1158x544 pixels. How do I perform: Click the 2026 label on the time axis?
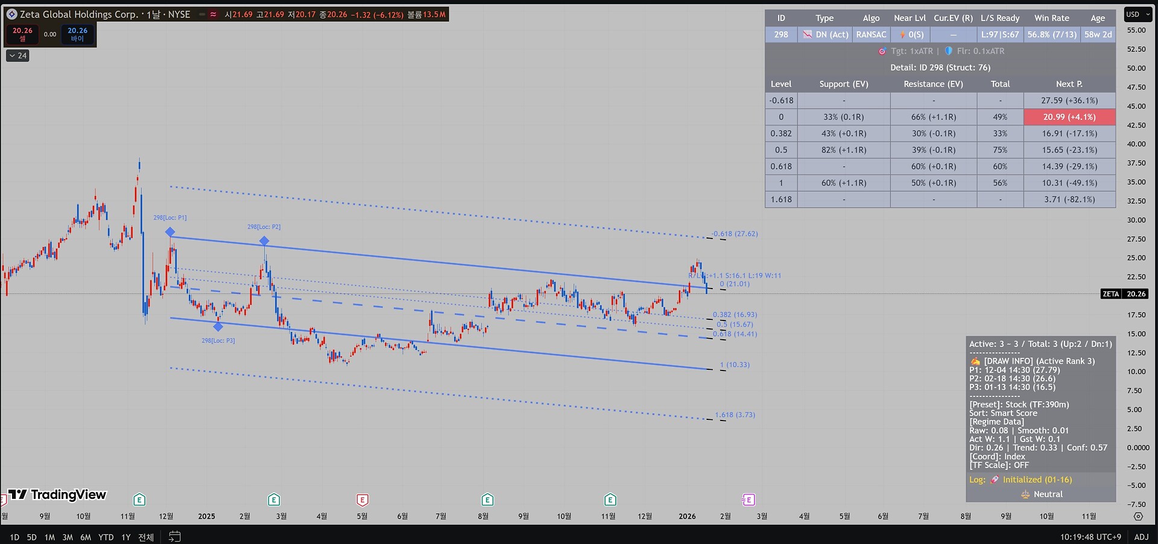687,516
